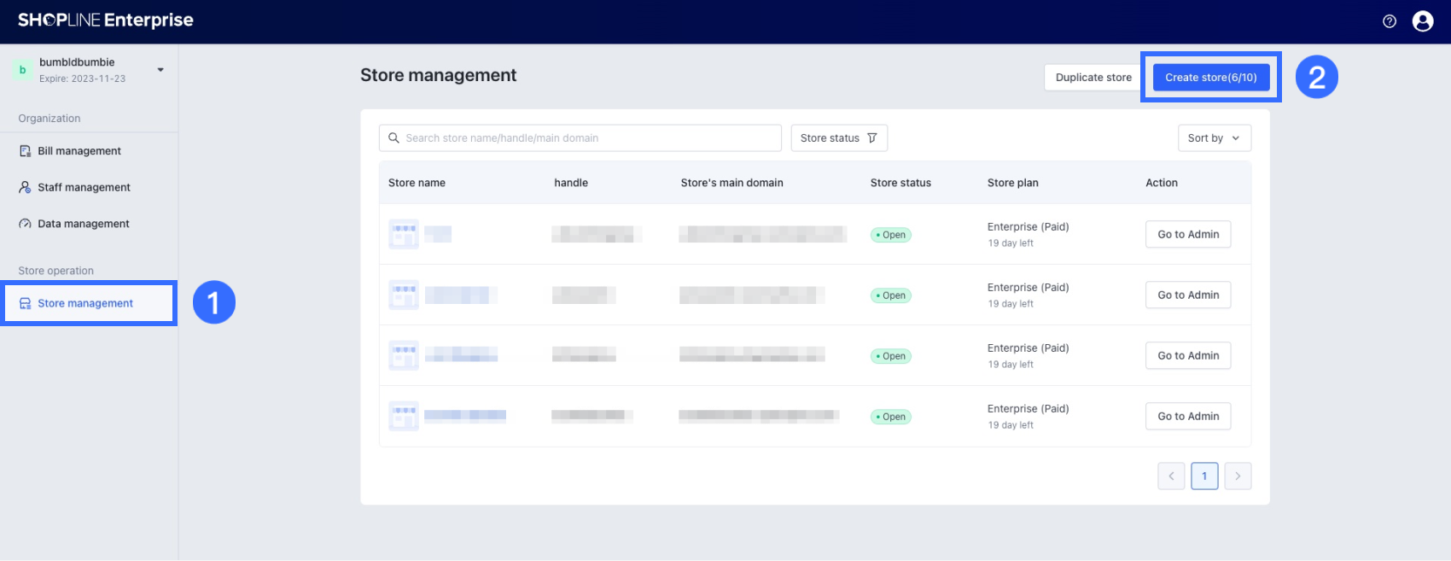
Task: Select page 1 in pagination
Action: click(x=1204, y=476)
